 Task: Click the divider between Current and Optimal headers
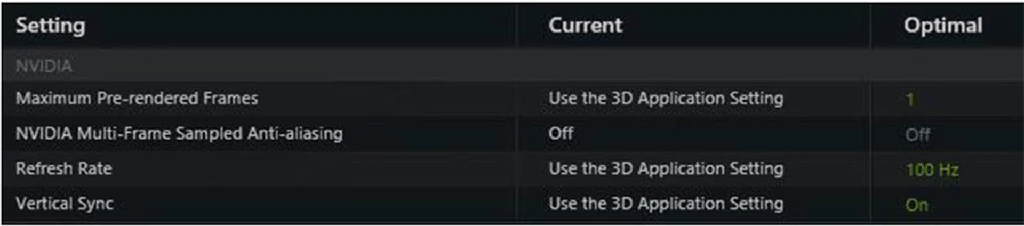tap(870, 26)
